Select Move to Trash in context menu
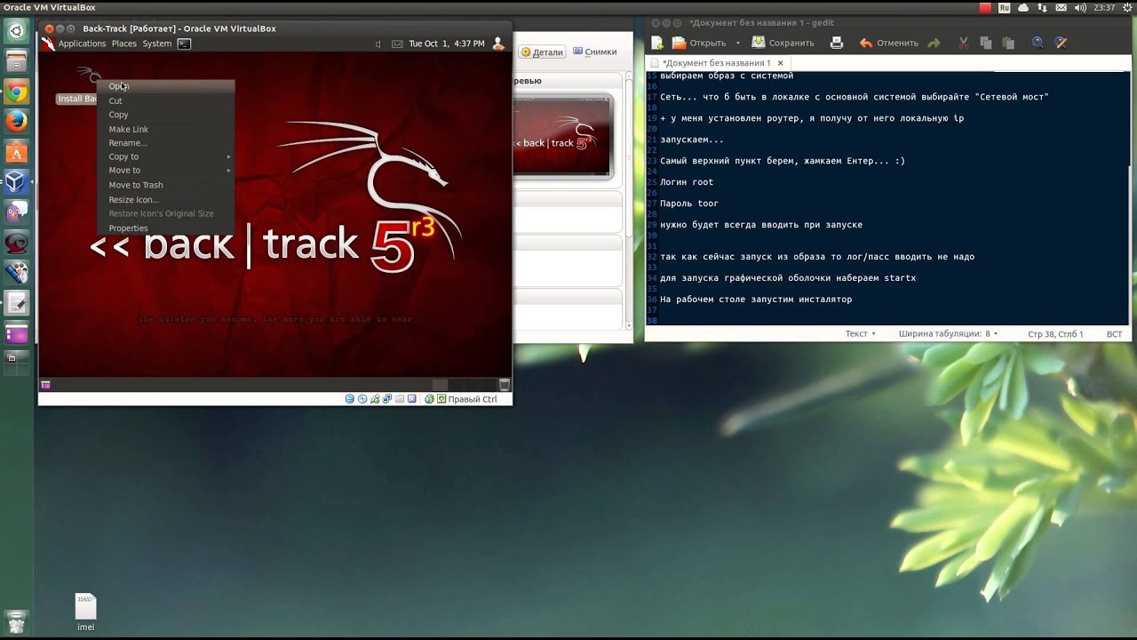1137x640 pixels. [x=165, y=185]
